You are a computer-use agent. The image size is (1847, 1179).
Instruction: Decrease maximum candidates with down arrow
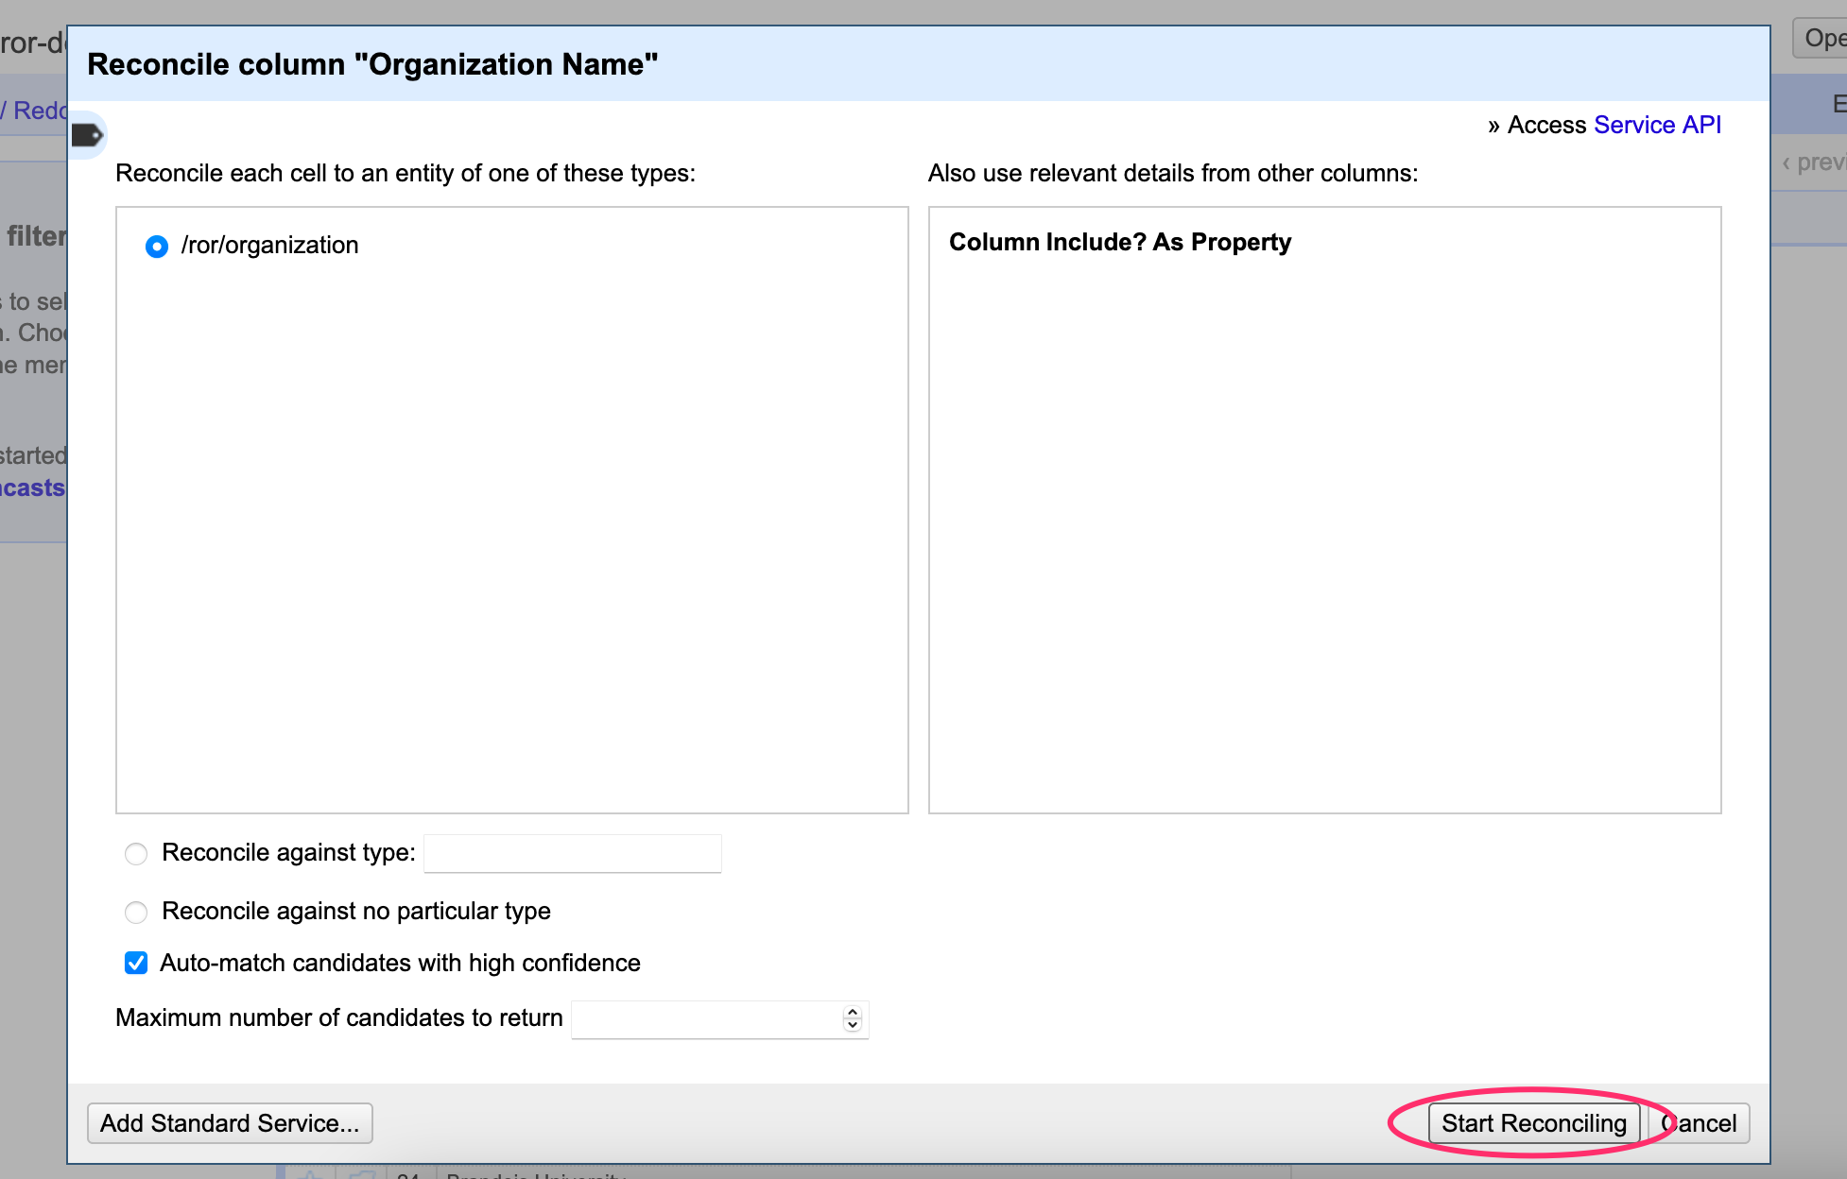click(853, 1025)
